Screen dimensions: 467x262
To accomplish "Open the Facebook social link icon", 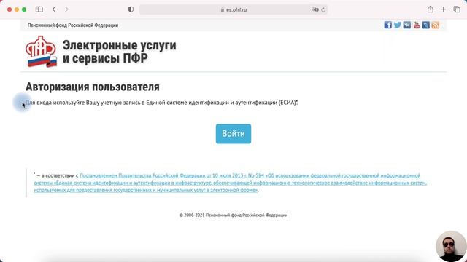I will pyautogui.click(x=387, y=25).
